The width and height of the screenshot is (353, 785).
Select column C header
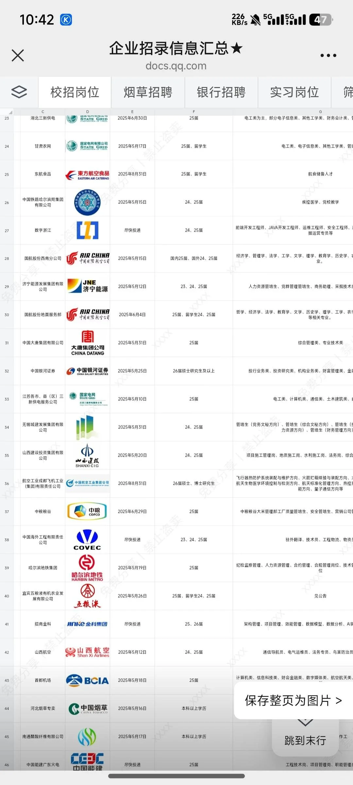point(43,112)
